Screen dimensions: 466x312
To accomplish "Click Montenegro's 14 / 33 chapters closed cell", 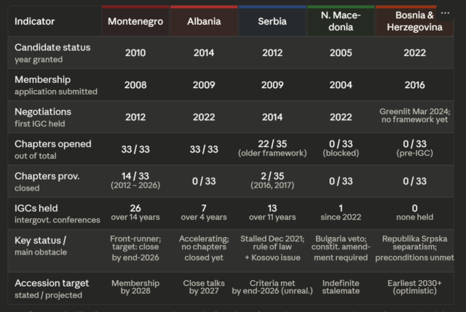I will click(x=135, y=181).
